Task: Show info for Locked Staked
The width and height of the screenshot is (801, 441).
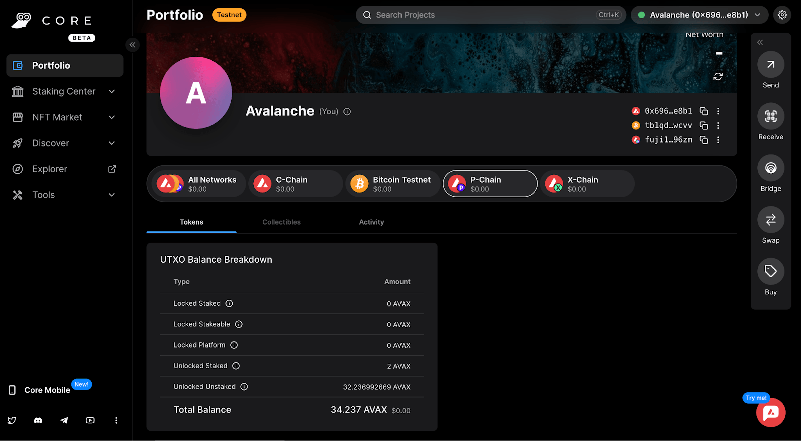Action: point(229,304)
